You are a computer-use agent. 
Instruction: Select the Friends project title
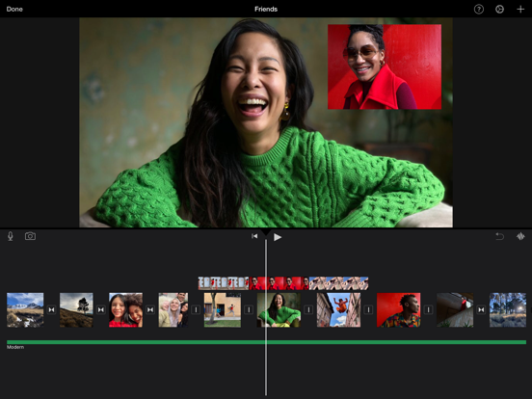click(266, 10)
